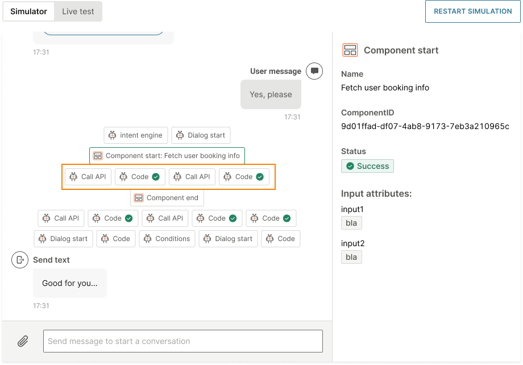The width and height of the screenshot is (523, 365).
Task: Open second Call API chip inside the component
Action: (x=192, y=177)
